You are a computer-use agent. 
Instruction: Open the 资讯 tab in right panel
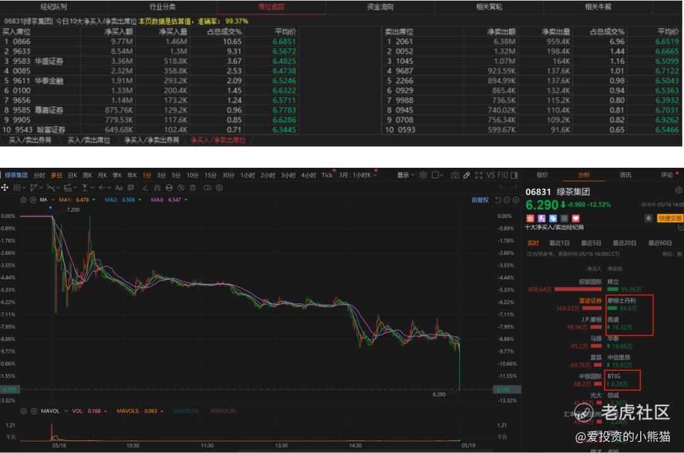click(626, 175)
